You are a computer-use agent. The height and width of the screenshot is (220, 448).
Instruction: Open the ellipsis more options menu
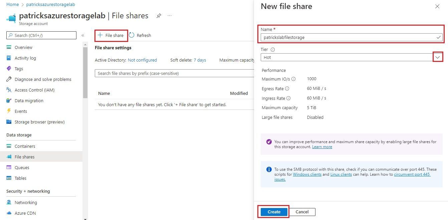pos(170,16)
